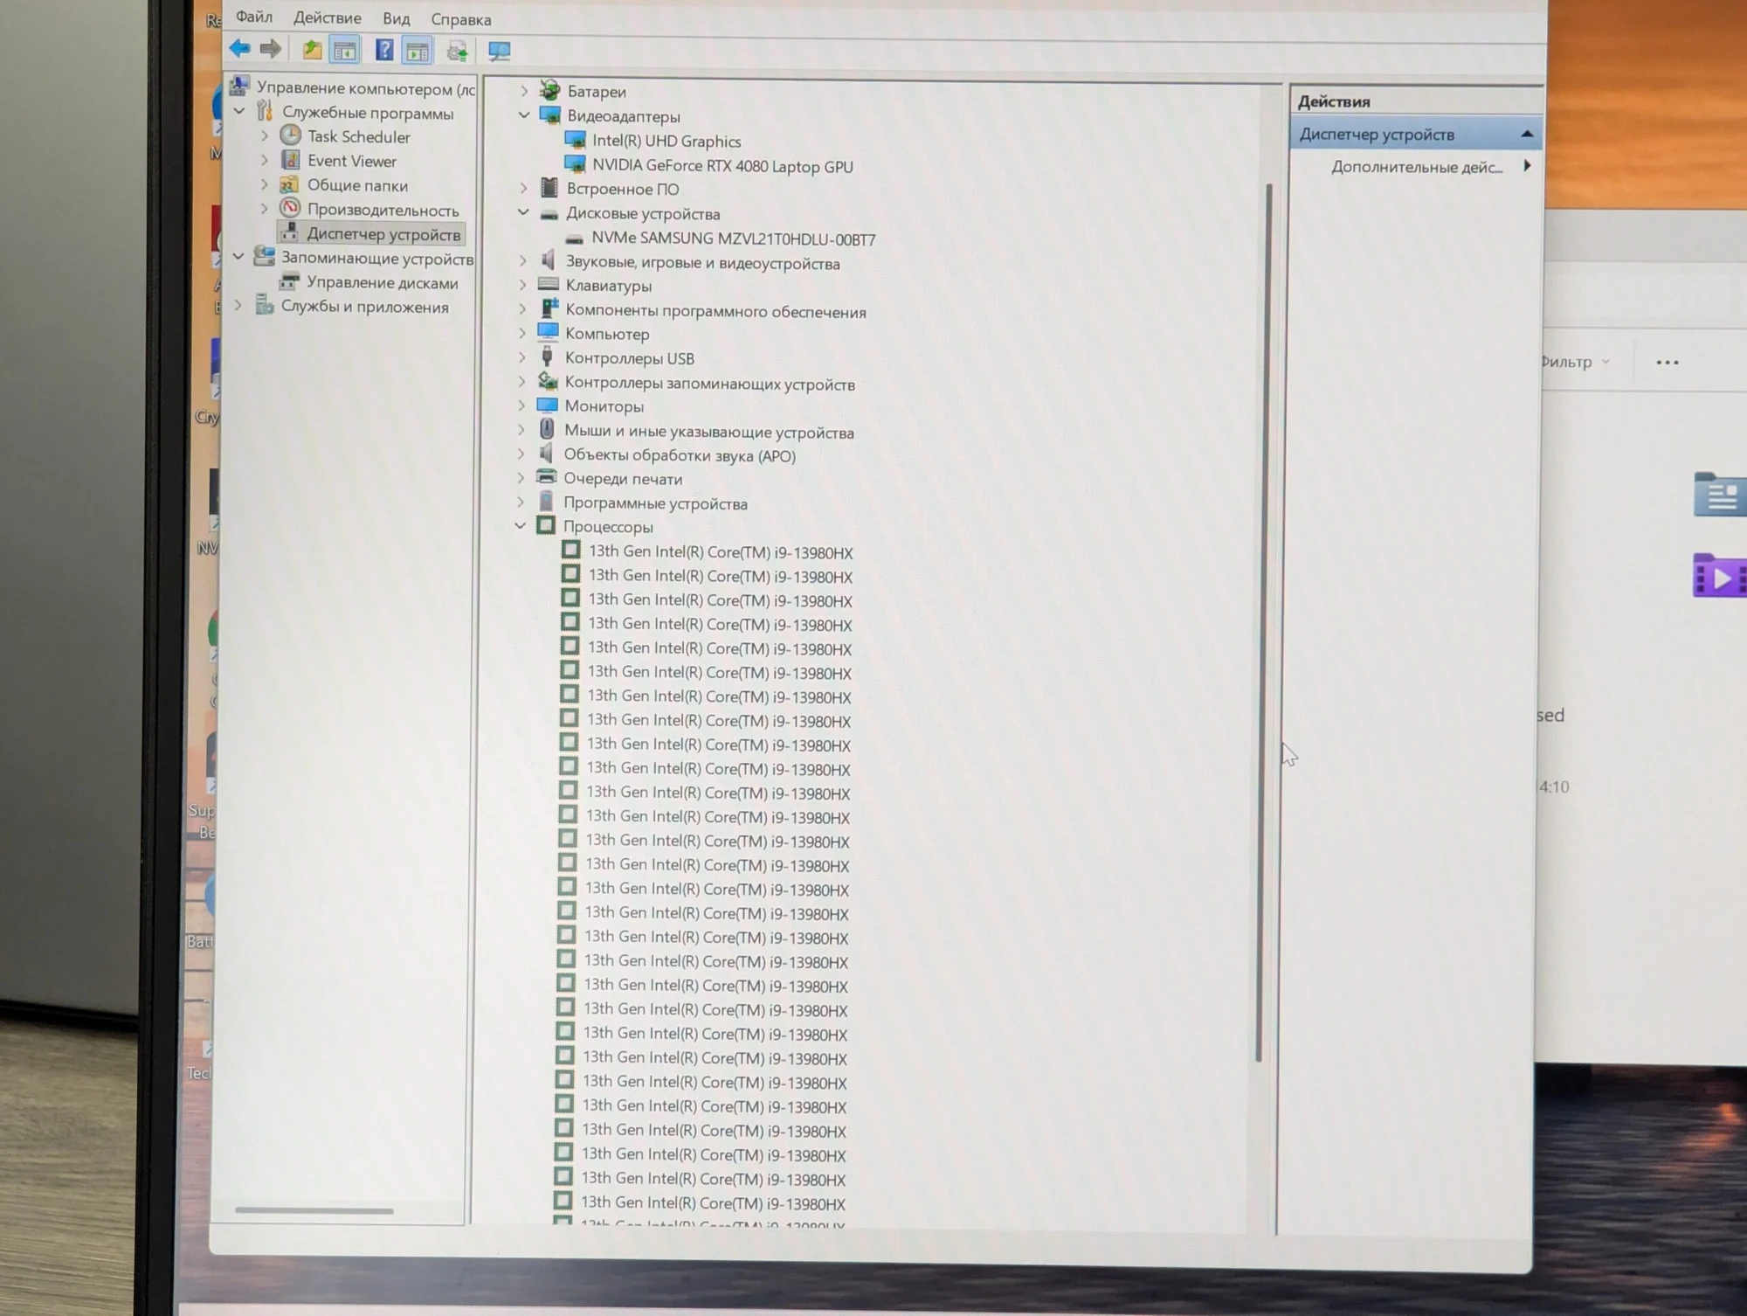This screenshot has width=1747, height=1316.
Task: Open the Справка menu
Action: point(461,19)
